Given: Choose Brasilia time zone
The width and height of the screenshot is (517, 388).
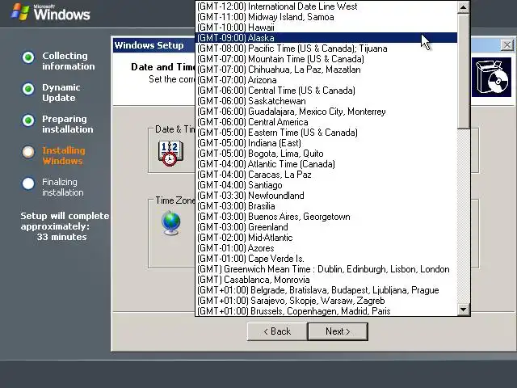Looking at the screenshot, I should (x=326, y=206).
